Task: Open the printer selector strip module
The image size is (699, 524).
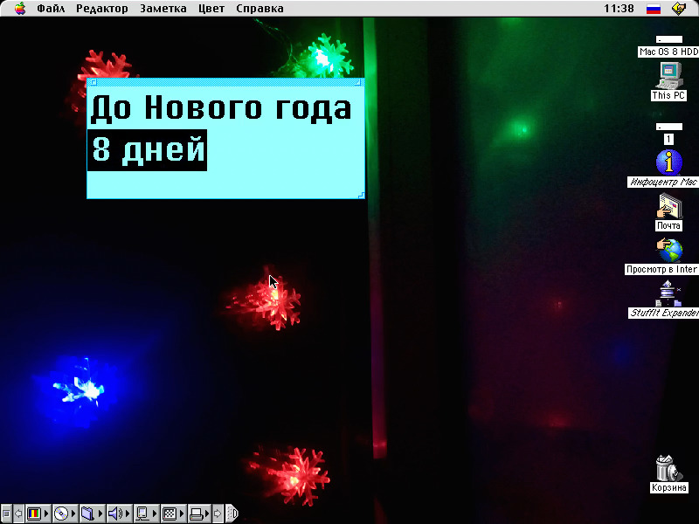Action: tap(196, 514)
